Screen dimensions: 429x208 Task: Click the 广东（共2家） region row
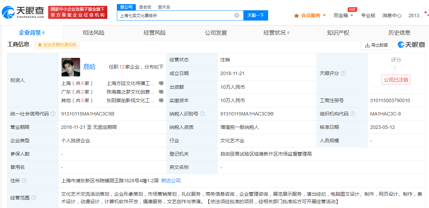click(112, 92)
